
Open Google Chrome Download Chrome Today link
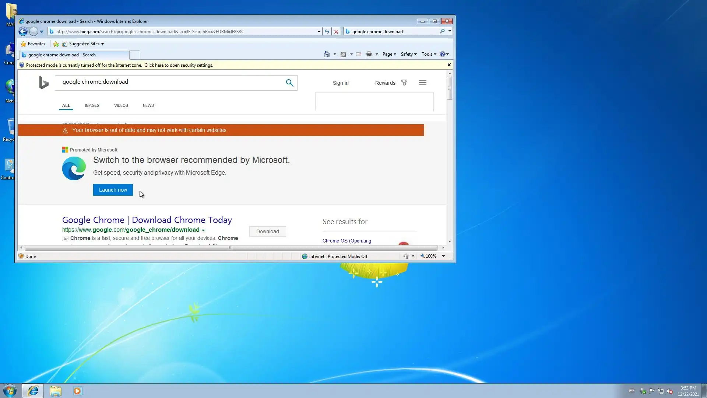(147, 220)
